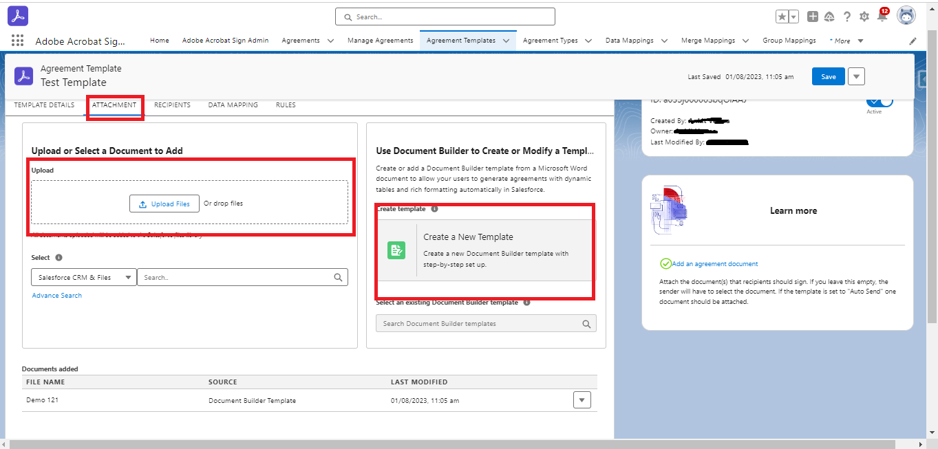The width and height of the screenshot is (938, 449).
Task: Open the Setup gear icon
Action: click(x=864, y=17)
